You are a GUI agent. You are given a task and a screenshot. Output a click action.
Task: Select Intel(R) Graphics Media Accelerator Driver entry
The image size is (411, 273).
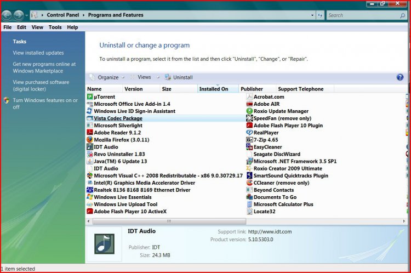click(x=145, y=183)
